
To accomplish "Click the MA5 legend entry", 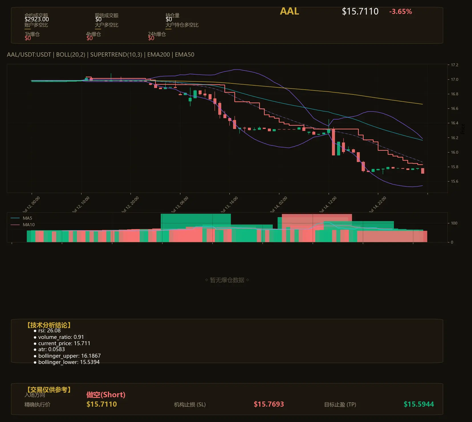I will [x=21, y=218].
